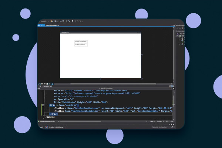The height and width of the screenshot is (148, 222).
Task: Click the Grid x:Name="mainGrid" code line
Action: click(x=64, y=105)
